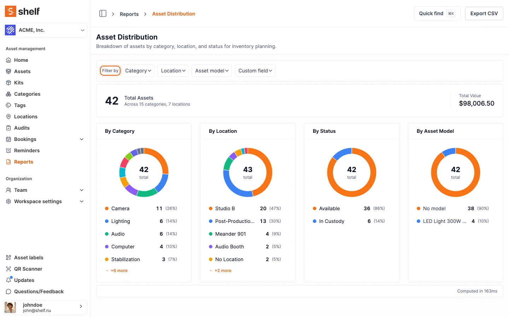Viewport: 509px width, 318px height.
Task: Click the By Status donut chart
Action: (x=352, y=172)
